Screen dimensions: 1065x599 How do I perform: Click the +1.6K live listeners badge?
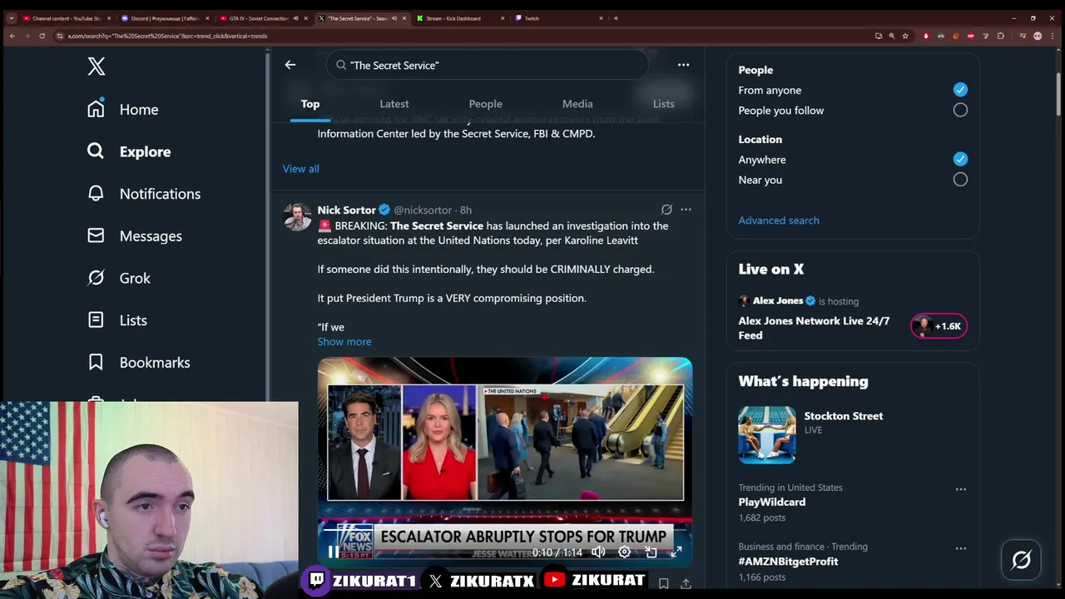(939, 326)
